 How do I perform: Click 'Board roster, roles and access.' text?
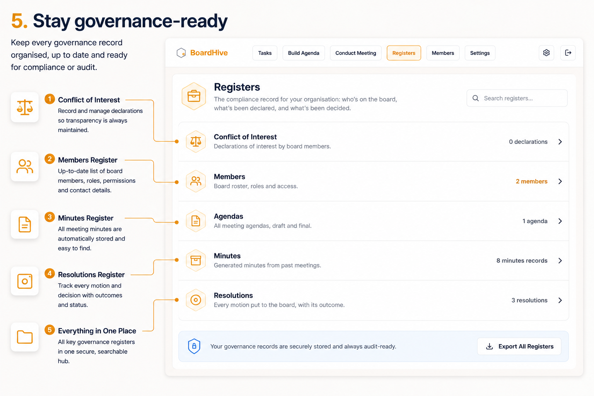256,186
